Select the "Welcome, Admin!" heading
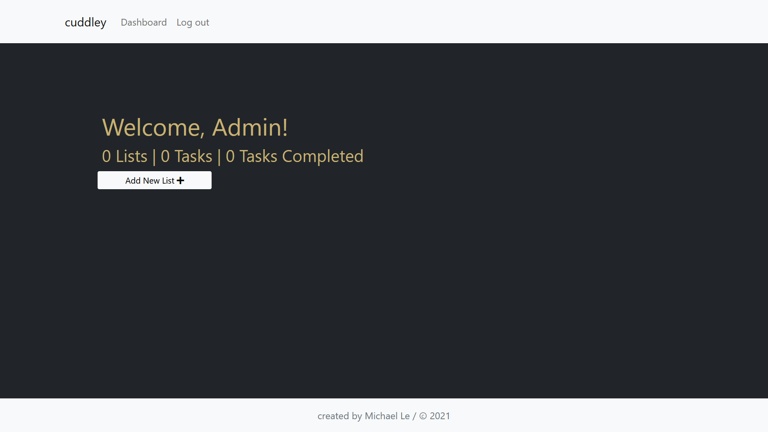This screenshot has width=768, height=432. [195, 128]
